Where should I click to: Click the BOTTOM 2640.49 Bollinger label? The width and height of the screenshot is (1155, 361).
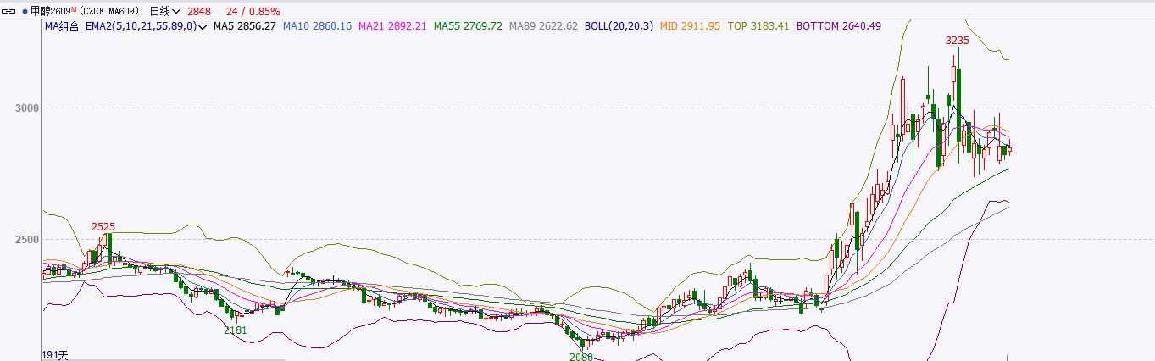point(838,26)
